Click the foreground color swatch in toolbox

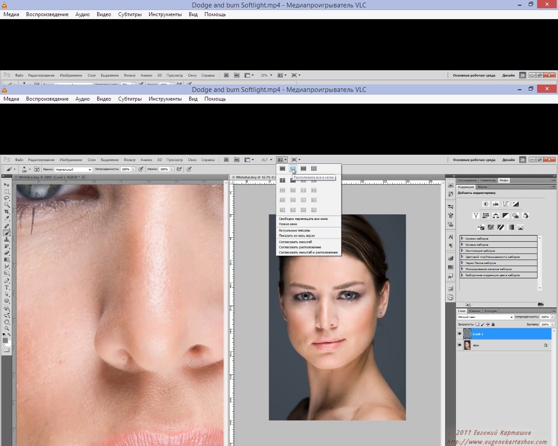[x=5, y=341]
